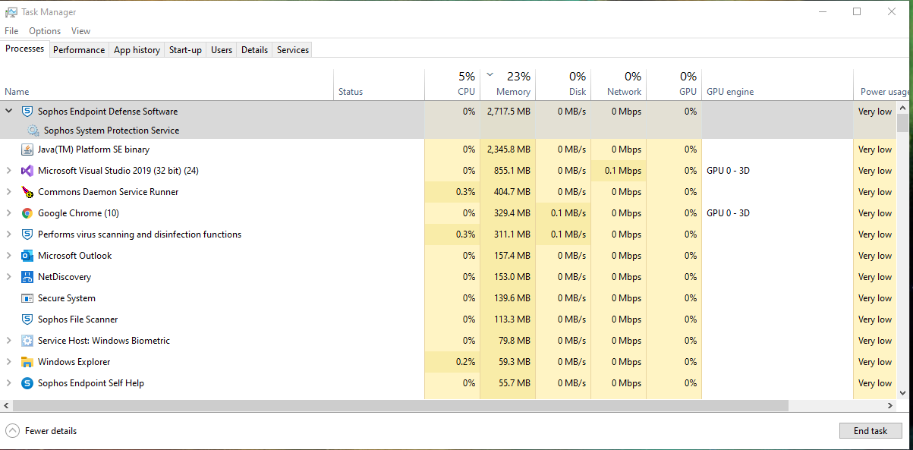Viewport: 913px width, 450px height.
Task: Click the horizontal scrollbar thumb
Action: pos(401,406)
